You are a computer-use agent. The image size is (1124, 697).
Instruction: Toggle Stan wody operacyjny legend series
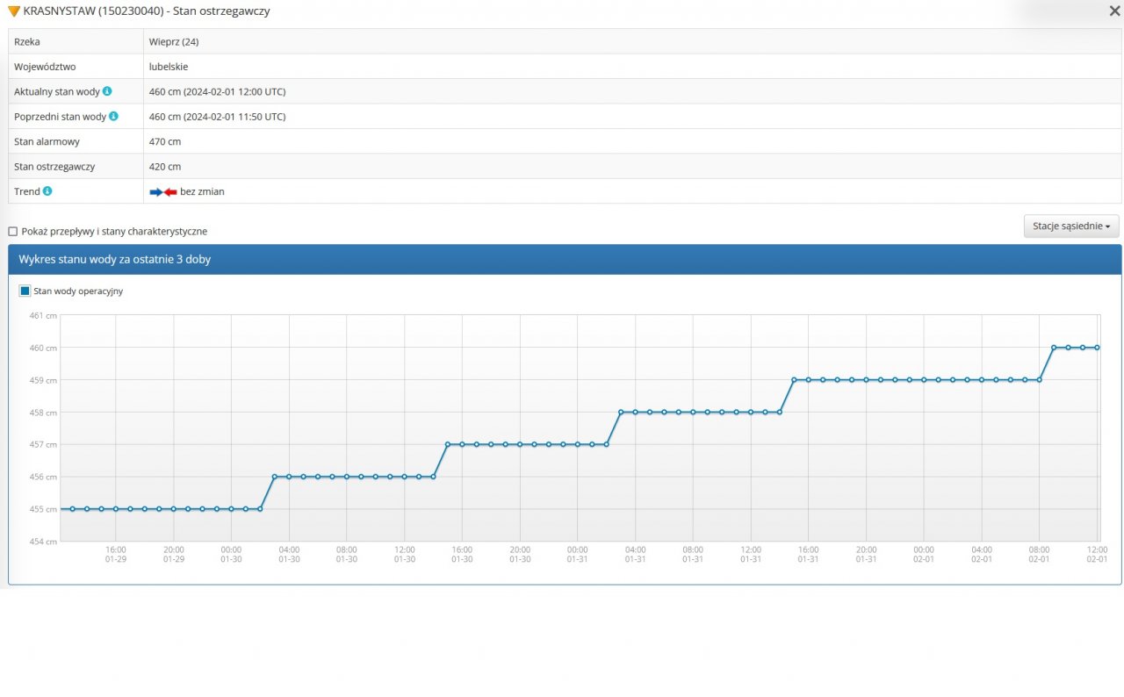pos(71,291)
